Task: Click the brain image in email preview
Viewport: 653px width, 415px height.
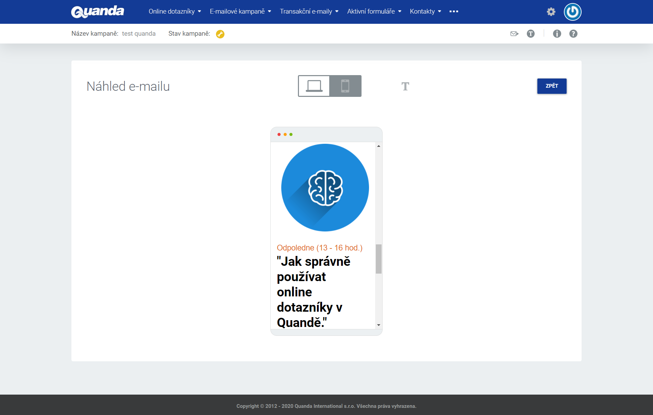Action: click(x=325, y=188)
